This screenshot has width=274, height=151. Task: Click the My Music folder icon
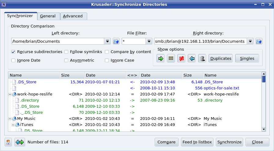14,119
